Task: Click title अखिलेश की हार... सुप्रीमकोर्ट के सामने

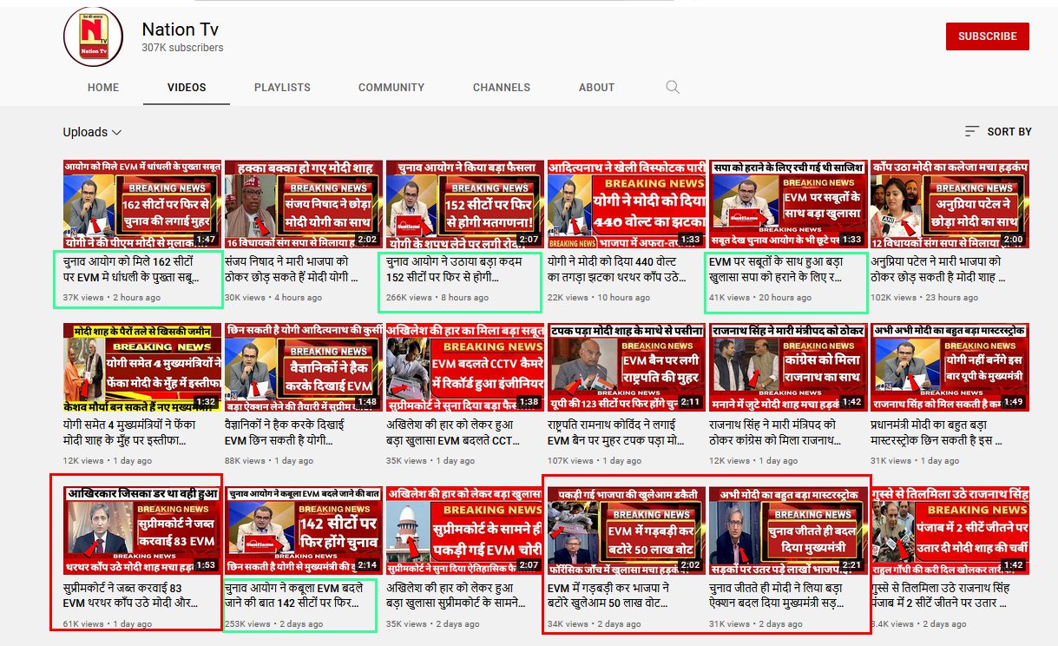Action: tap(457, 596)
